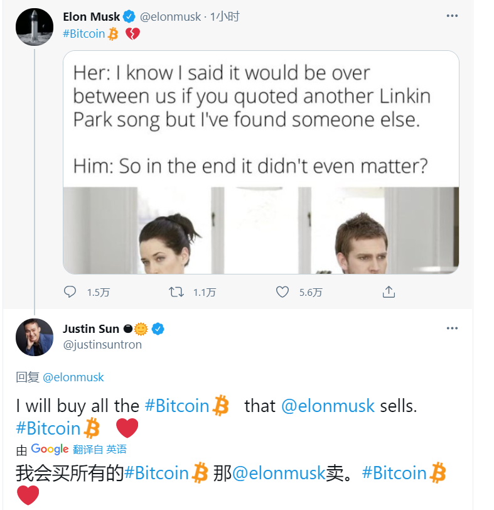494x510 pixels.
Task: Click Elon Musk's display name
Action: (x=92, y=17)
